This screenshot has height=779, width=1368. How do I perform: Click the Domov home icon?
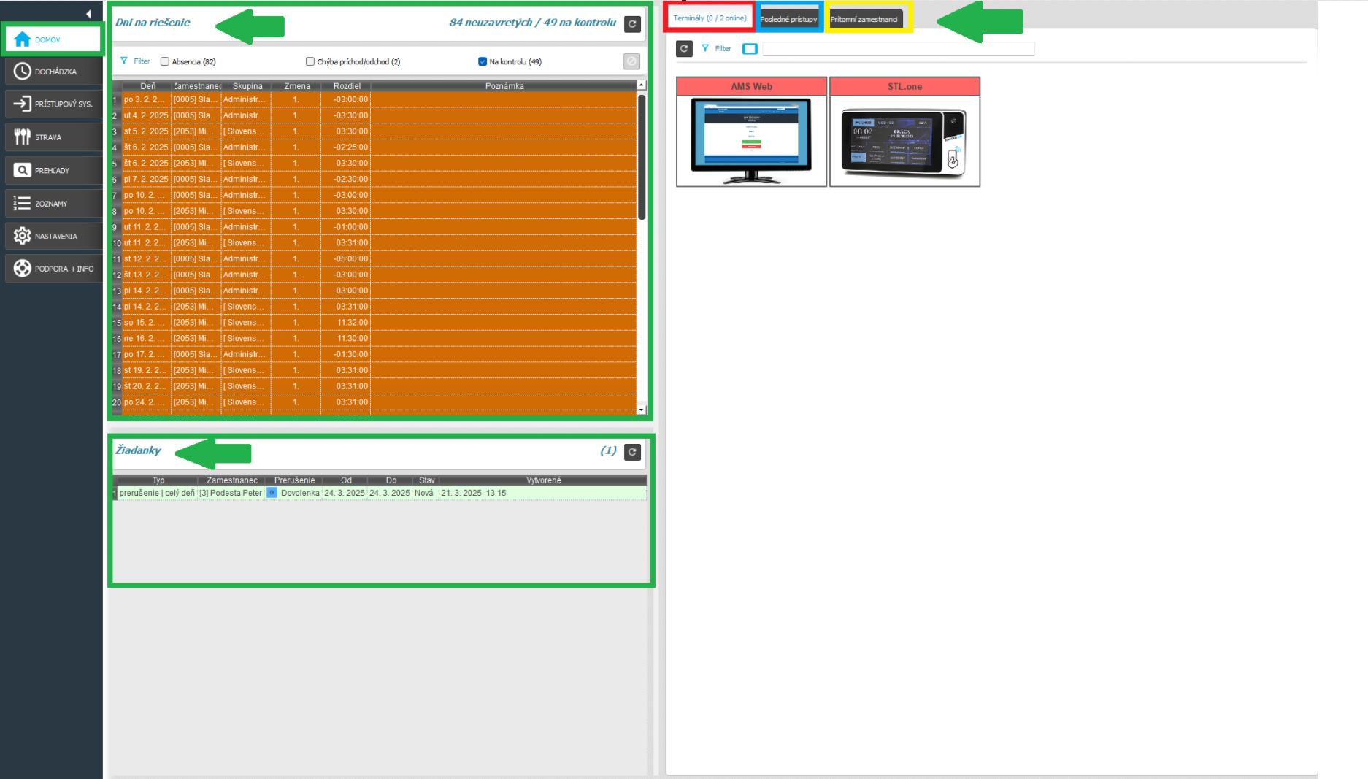click(23, 39)
